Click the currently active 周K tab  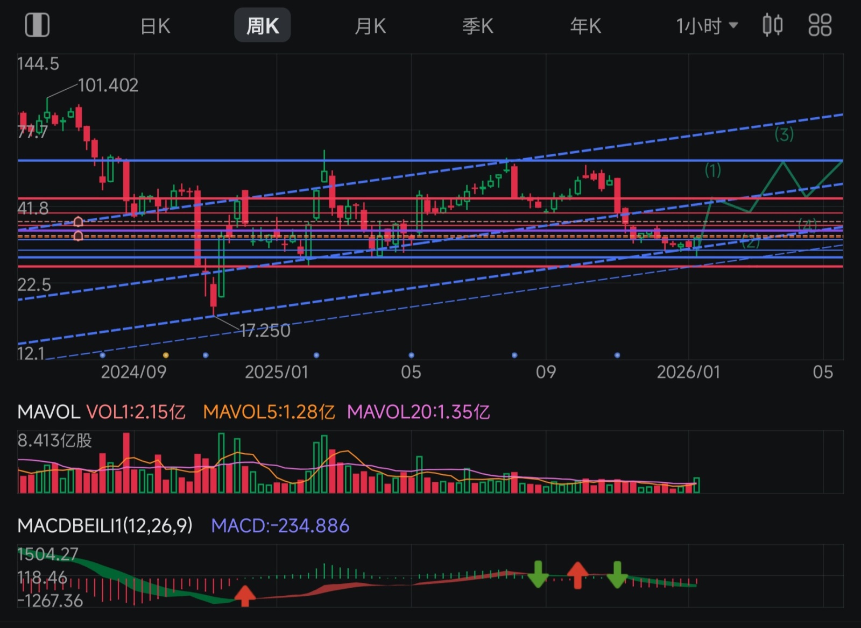(x=263, y=26)
